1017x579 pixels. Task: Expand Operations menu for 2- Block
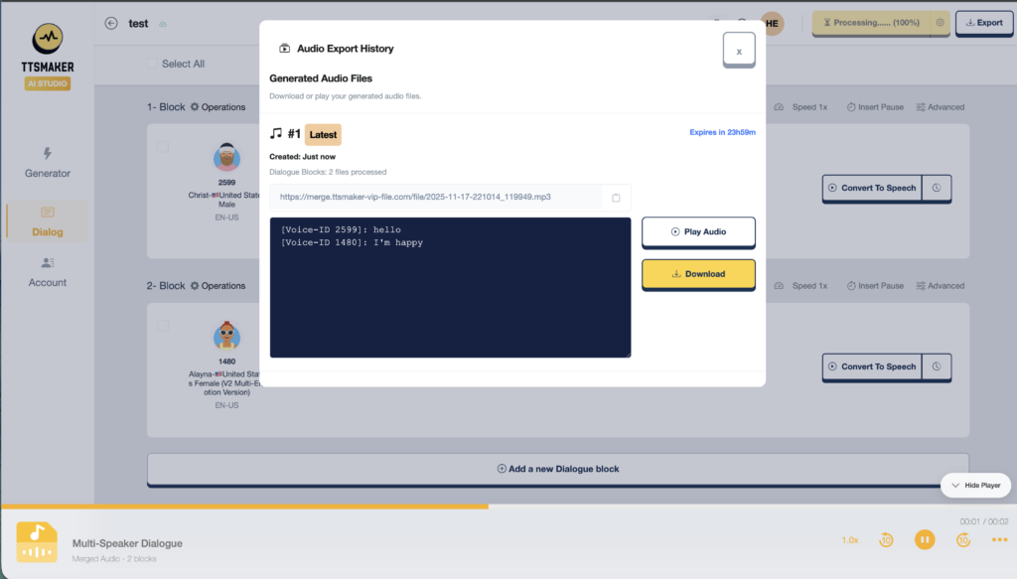click(218, 286)
